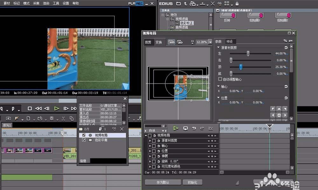The image size is (318, 190).
Task: Click the save icon in timeline toolbar
Action: point(51,119)
